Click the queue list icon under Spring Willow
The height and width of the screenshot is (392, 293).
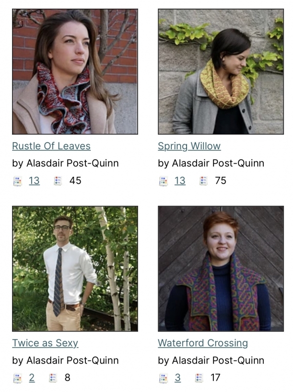[203, 181]
